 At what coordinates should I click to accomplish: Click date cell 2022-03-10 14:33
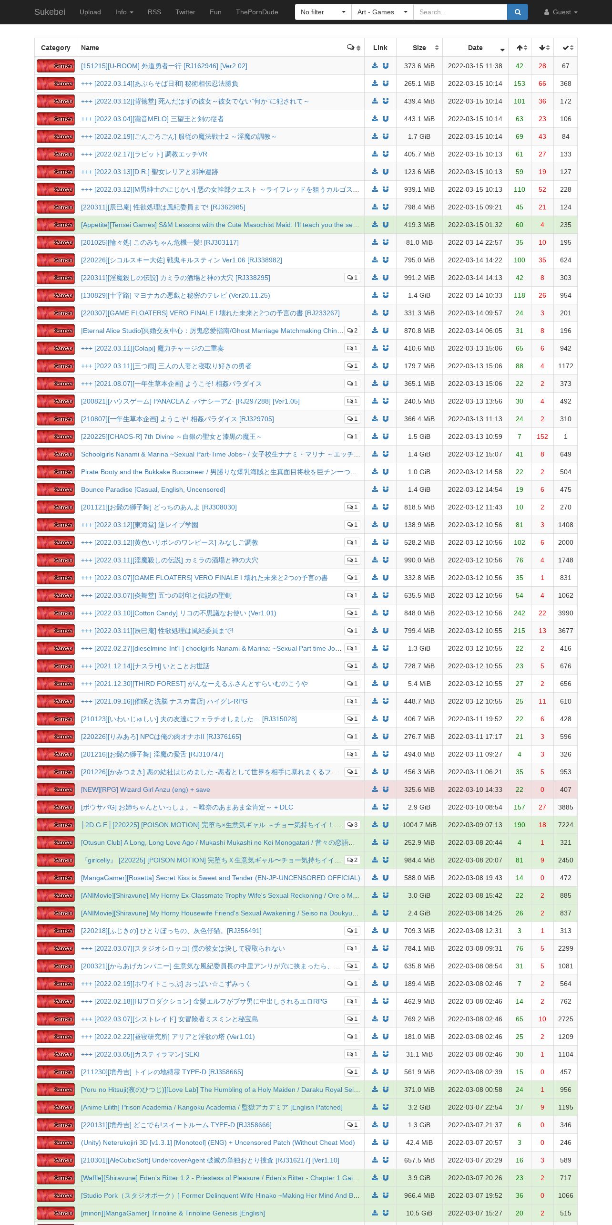475,789
